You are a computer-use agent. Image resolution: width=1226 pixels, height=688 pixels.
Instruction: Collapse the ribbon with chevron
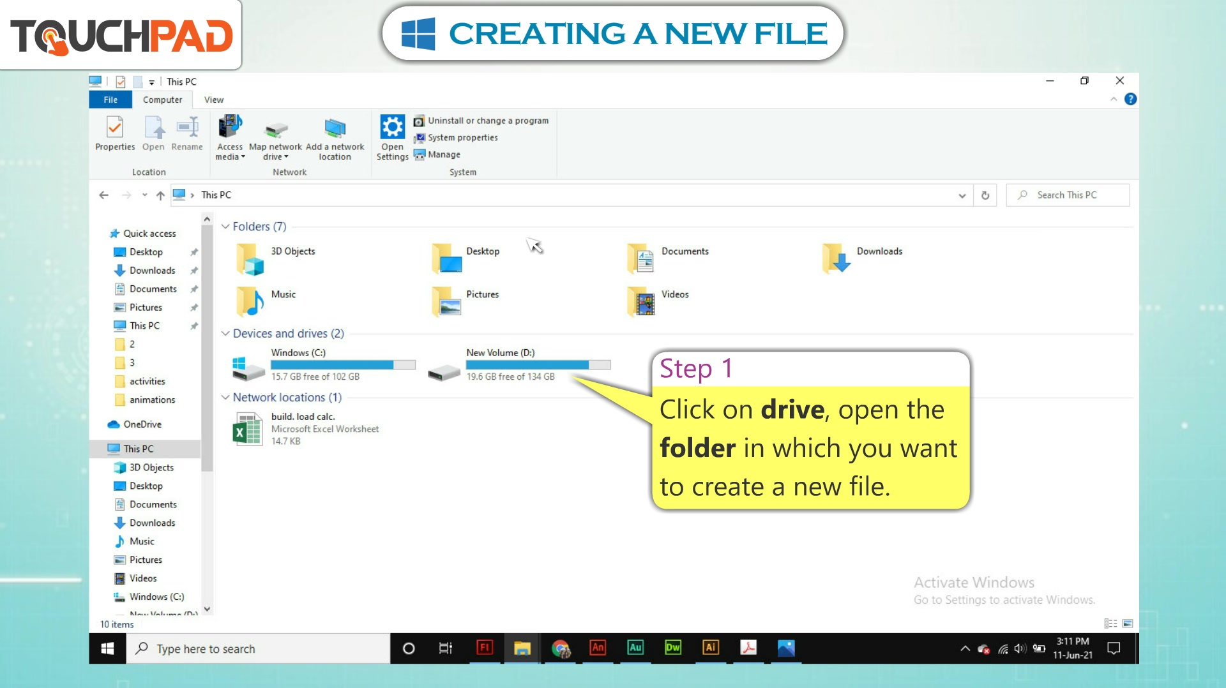coord(1114,99)
